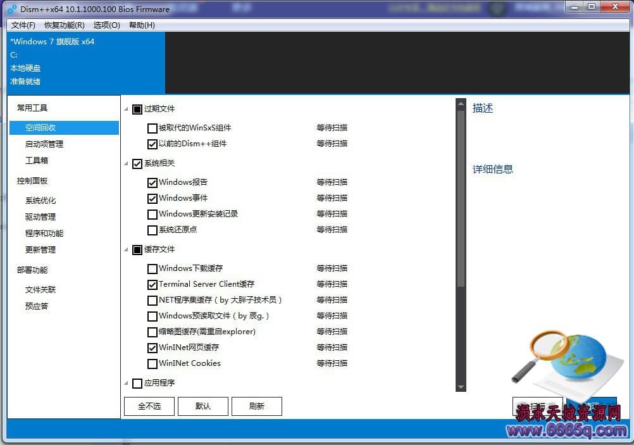Check 被取代的WinSxS组件

152,128
